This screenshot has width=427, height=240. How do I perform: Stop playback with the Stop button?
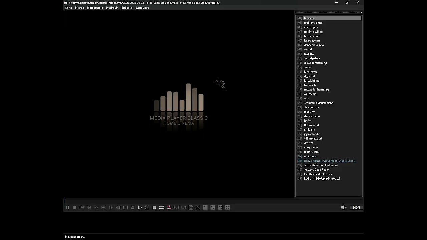75,207
